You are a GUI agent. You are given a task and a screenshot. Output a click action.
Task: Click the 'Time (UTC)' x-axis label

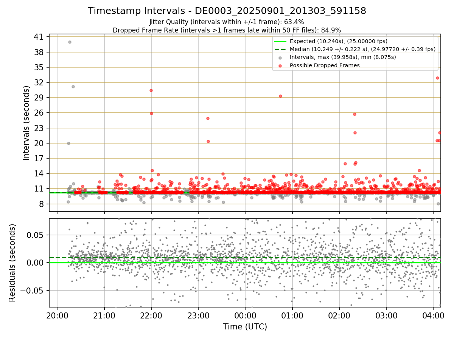[245, 327]
